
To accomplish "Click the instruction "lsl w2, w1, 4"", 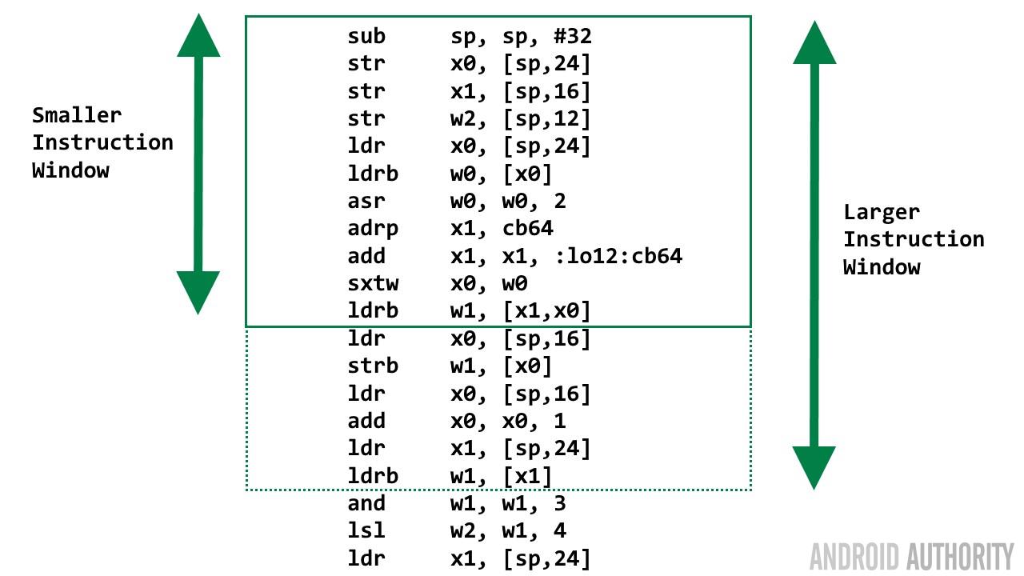I will [x=457, y=530].
